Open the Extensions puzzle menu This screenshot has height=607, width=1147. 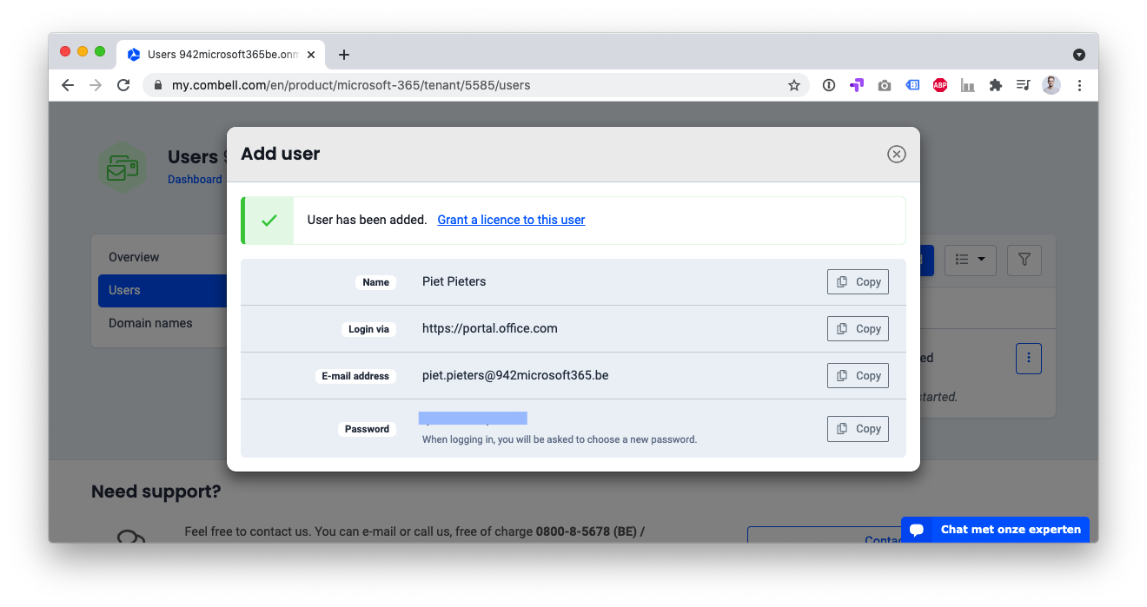click(x=996, y=85)
